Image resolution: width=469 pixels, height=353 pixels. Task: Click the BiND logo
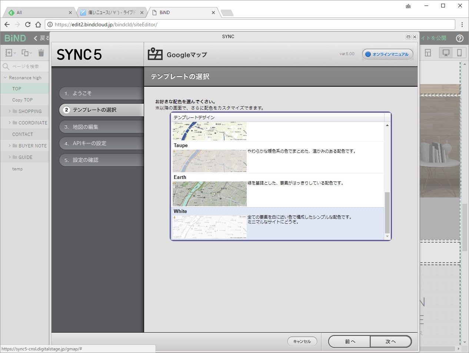[x=15, y=38]
